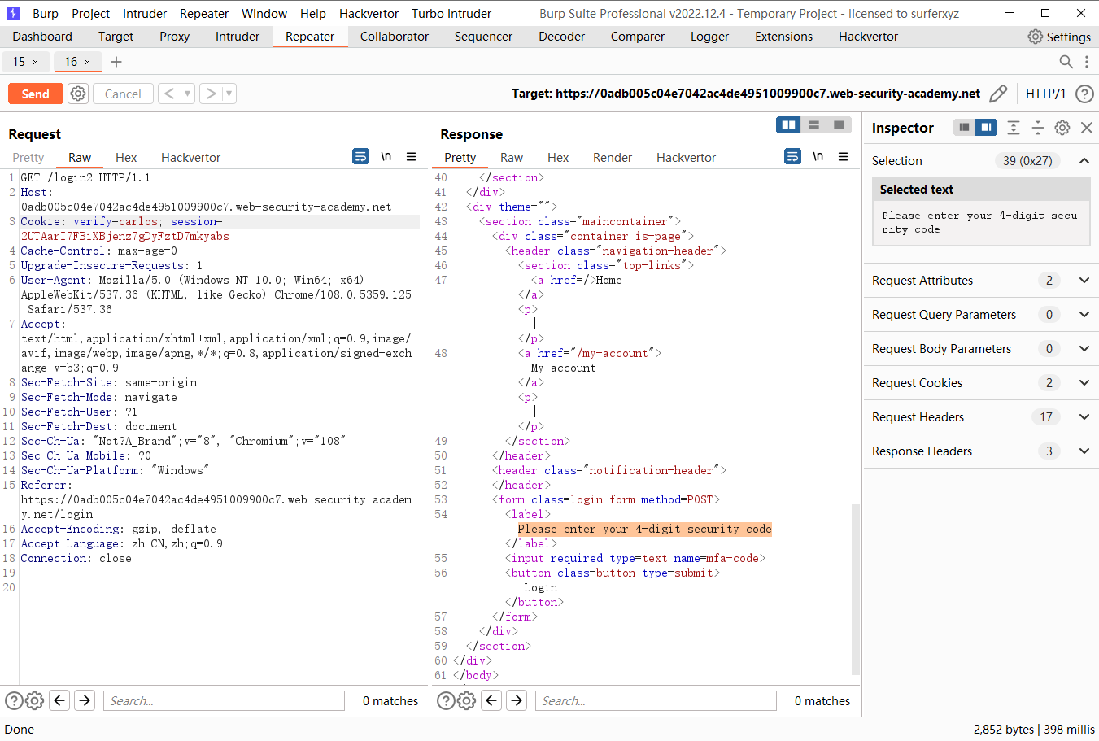Select side-by-side layout view
This screenshot has height=741, width=1099.
[788, 125]
